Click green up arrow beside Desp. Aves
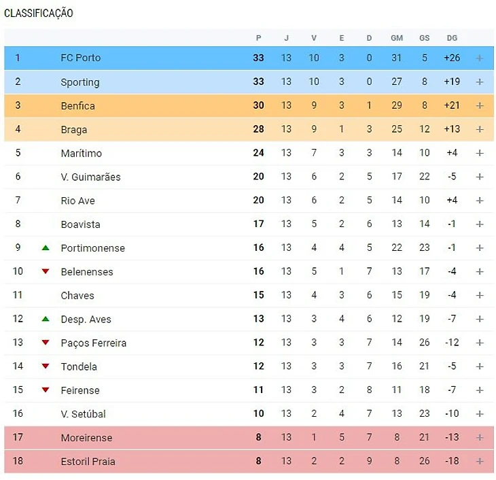The height and width of the screenshot is (480, 496). pyautogui.click(x=46, y=319)
